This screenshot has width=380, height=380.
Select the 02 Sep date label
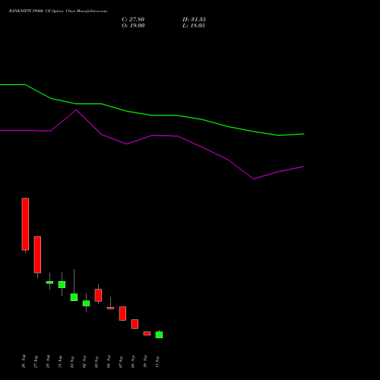(84, 362)
